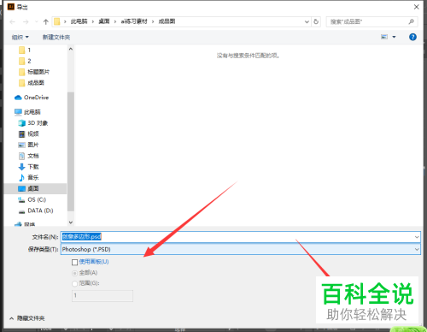Enable the 使用画板 checkbox
Screen dimensions: 427x332
pos(75,262)
